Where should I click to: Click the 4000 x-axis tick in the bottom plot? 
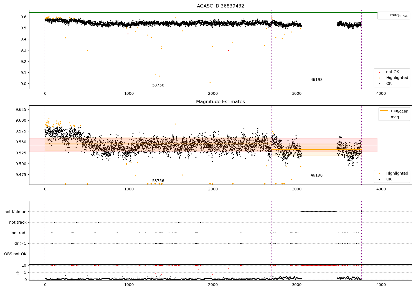coord(381,285)
